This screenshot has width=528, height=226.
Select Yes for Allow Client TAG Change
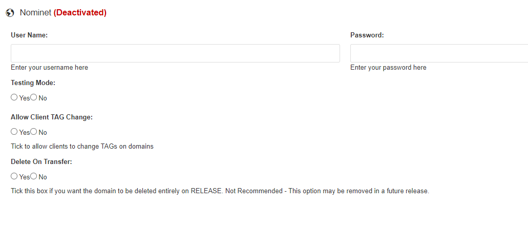pos(14,132)
